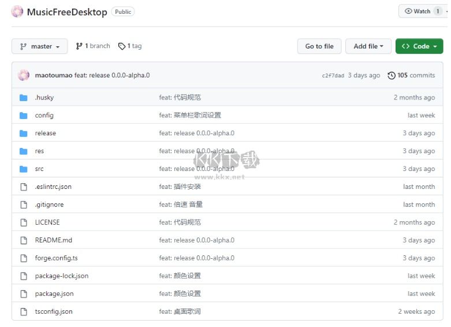Viewport: 451px width, 327px height.
Task: Open the .husky folder
Action: [44, 98]
